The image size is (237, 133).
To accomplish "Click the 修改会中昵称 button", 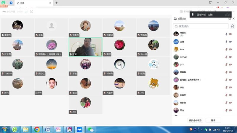I will (x=195, y=120).
